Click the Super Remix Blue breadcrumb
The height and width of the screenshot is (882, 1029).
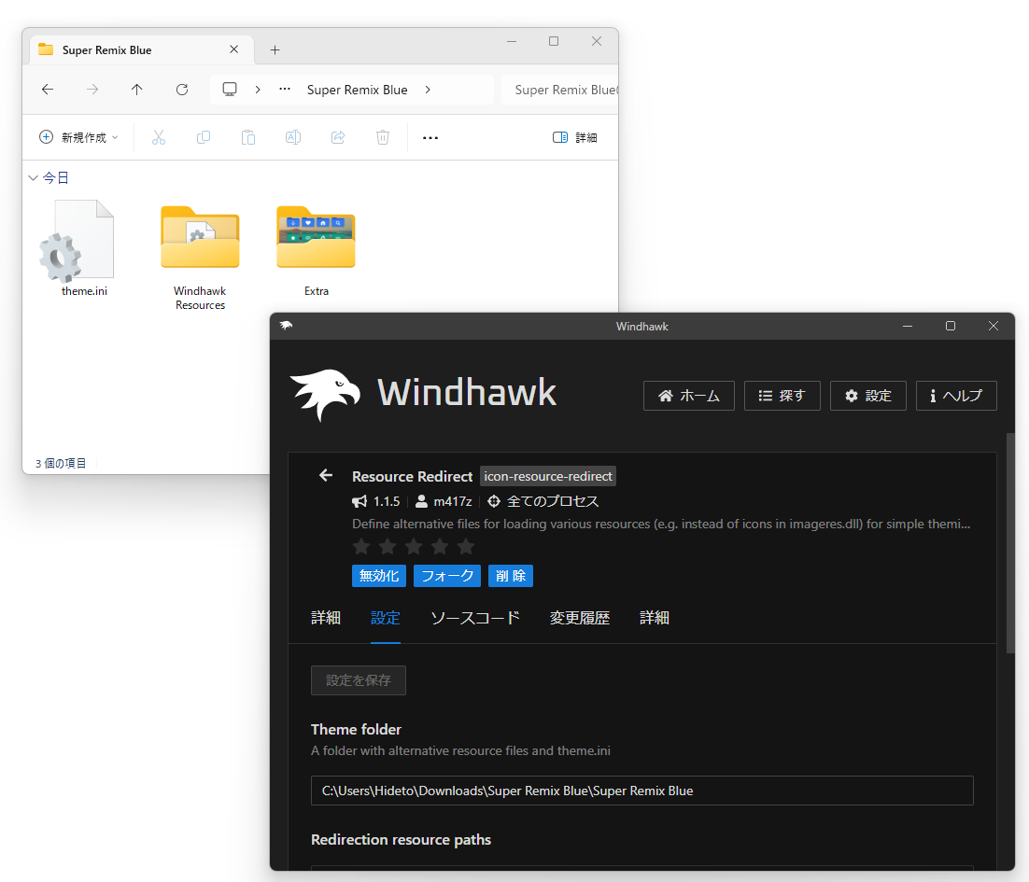point(357,90)
